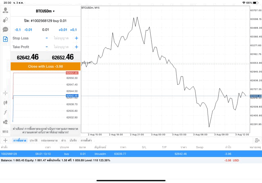Open the layout icon at toolbox right
The height and width of the screenshot is (183, 262).
tap(257, 140)
